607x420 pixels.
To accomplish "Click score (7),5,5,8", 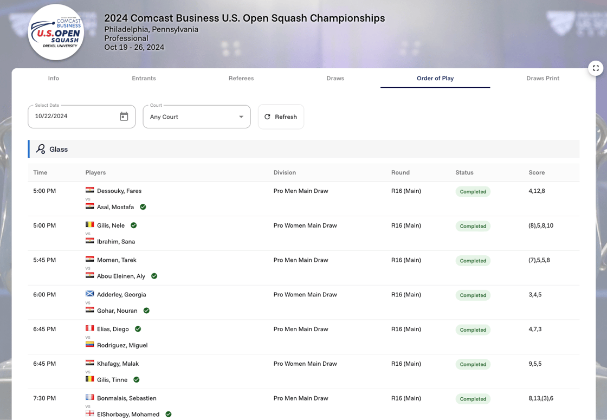I will (539, 260).
